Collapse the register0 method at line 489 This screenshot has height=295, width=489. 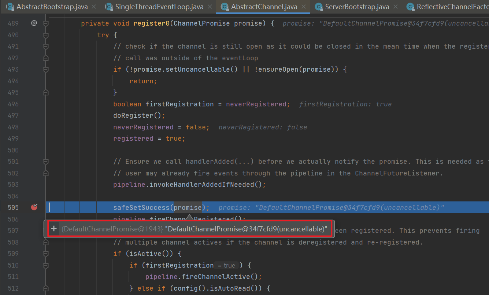(46, 23)
